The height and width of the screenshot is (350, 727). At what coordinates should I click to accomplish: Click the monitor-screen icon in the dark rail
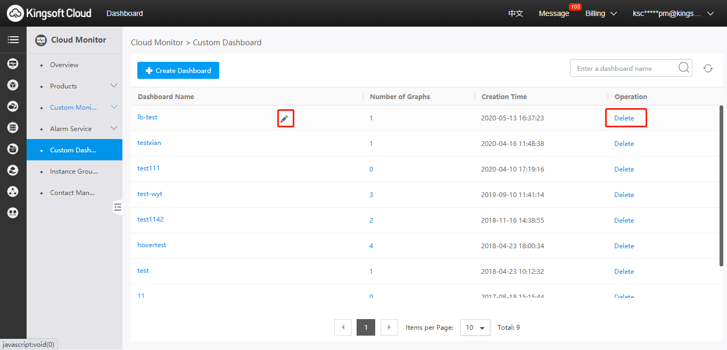click(13, 64)
